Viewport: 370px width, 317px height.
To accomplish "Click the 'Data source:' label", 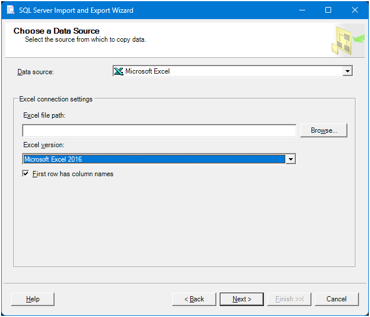I will (x=35, y=72).
